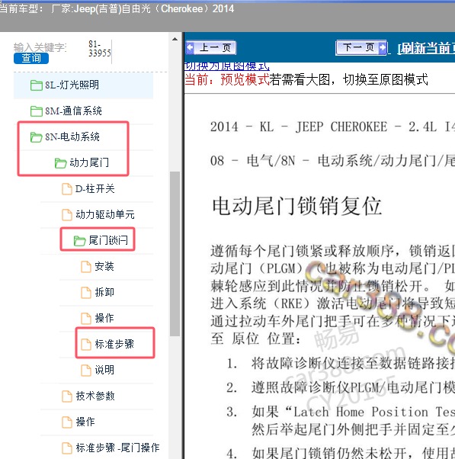Click the tree panel scroll-up arrow
This screenshot has height=459, width=455.
point(175,39)
